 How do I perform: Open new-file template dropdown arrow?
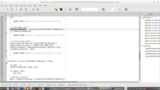point(7,9)
